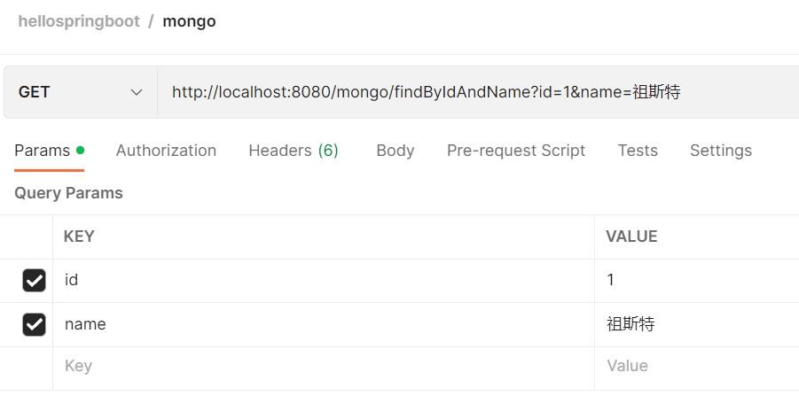Click the mongo request name
799x419 pixels.
pos(189,21)
